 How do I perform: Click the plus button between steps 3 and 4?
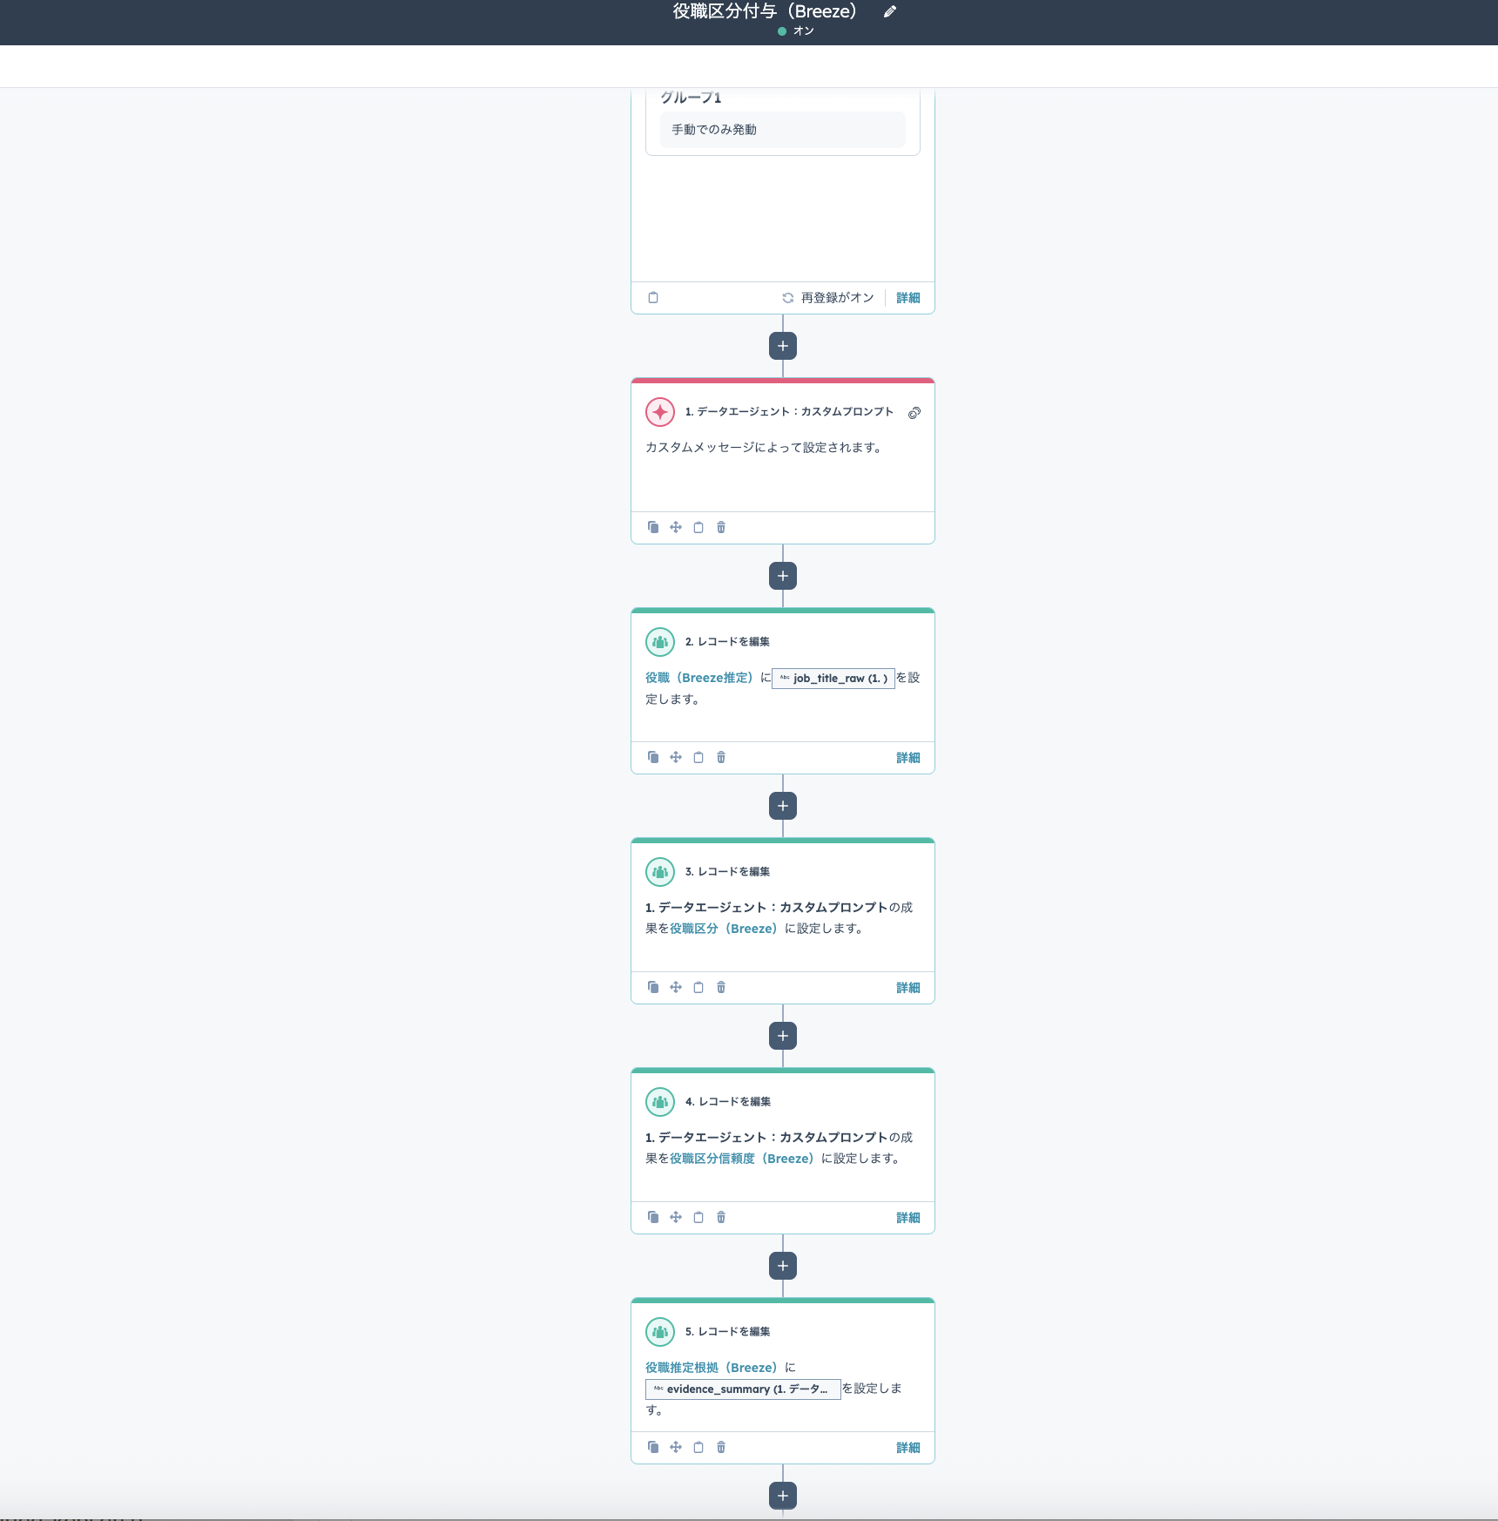pyautogui.click(x=783, y=1036)
